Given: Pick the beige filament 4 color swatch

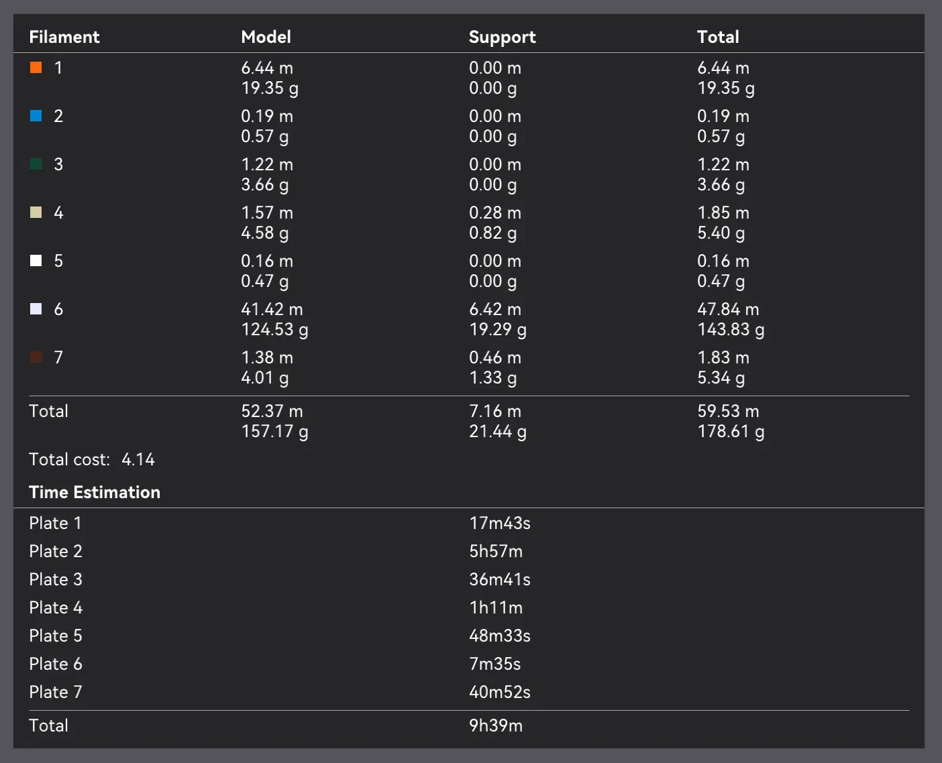Looking at the screenshot, I should click(36, 213).
